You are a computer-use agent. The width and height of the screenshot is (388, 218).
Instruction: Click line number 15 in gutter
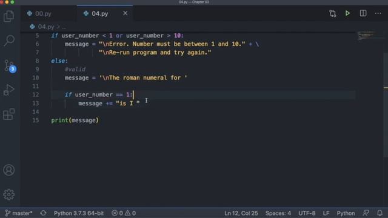pos(36,121)
